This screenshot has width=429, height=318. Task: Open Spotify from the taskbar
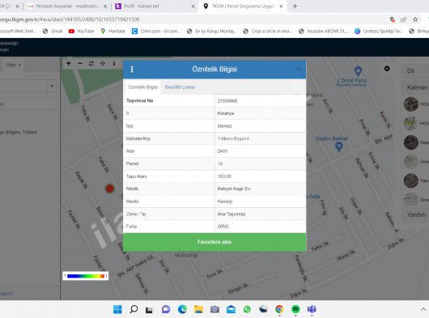pyautogui.click(x=295, y=309)
